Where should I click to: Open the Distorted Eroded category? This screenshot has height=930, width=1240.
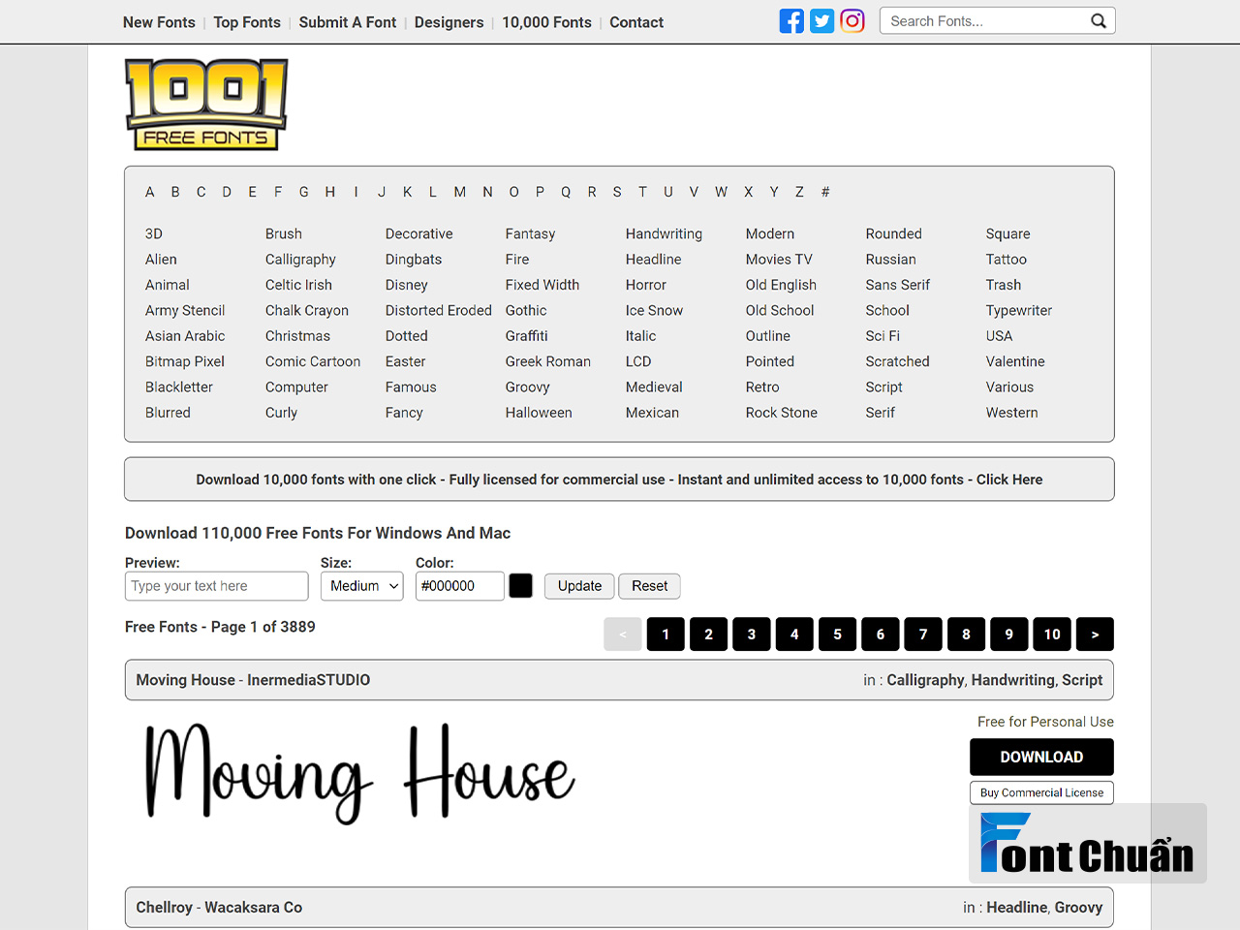coord(439,310)
